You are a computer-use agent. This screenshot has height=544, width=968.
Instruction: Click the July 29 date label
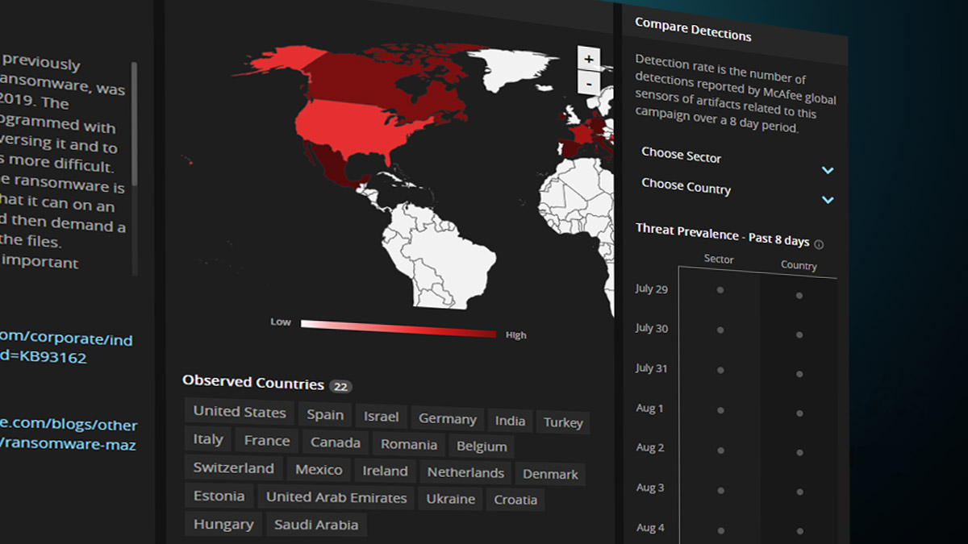652,289
